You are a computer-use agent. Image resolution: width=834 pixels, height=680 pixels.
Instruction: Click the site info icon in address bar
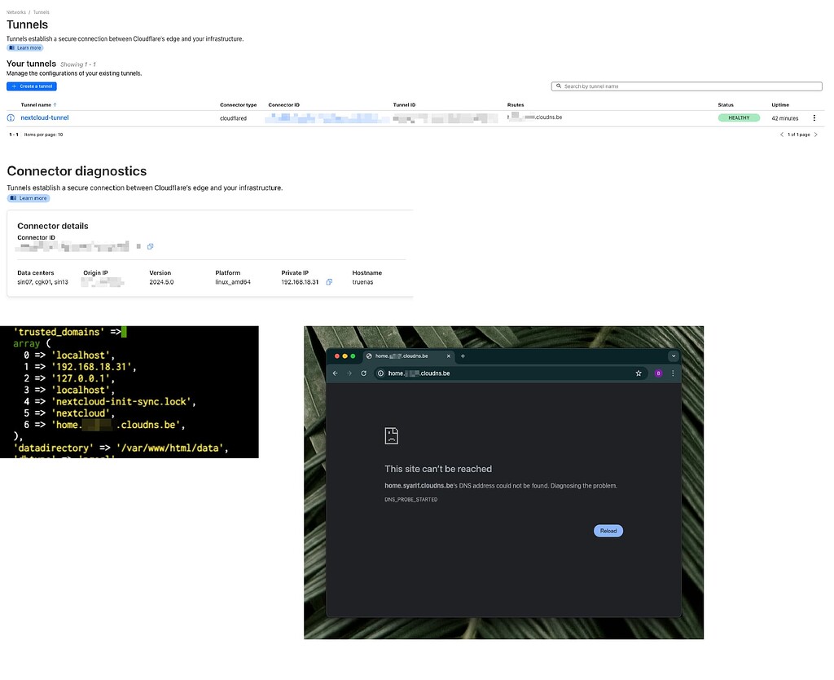pyautogui.click(x=380, y=373)
